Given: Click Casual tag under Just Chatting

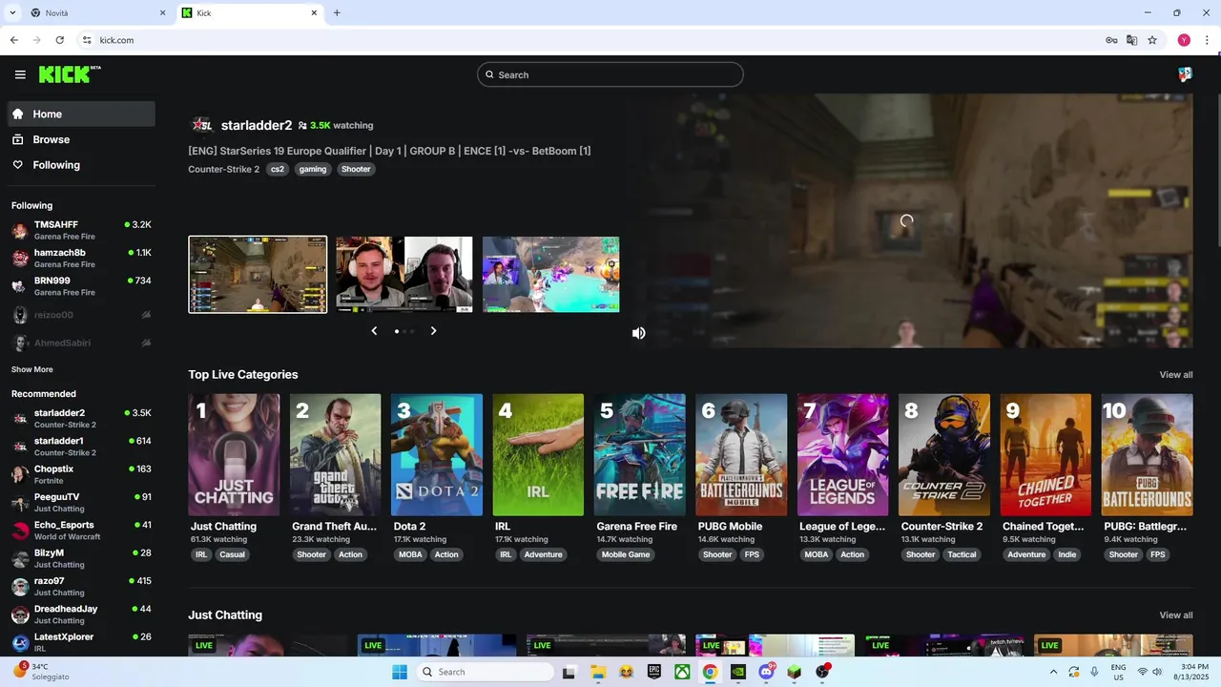Looking at the screenshot, I should (232, 554).
